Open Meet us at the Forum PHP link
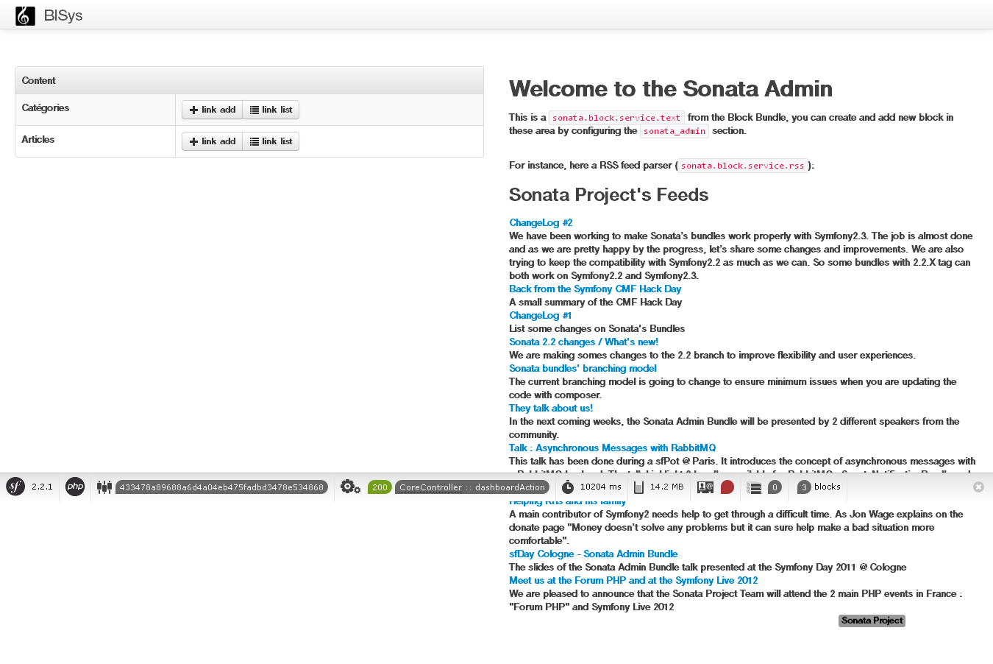This screenshot has width=993, height=664. pos(633,580)
